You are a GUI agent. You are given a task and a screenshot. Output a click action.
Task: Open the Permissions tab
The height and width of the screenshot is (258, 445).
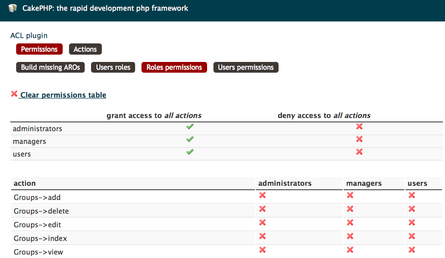pyautogui.click(x=39, y=49)
